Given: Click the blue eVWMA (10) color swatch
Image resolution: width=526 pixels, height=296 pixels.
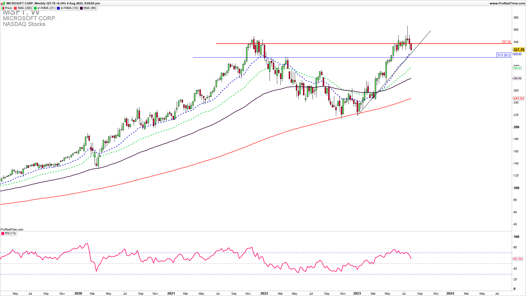Looking at the screenshot, I should click(59, 8).
